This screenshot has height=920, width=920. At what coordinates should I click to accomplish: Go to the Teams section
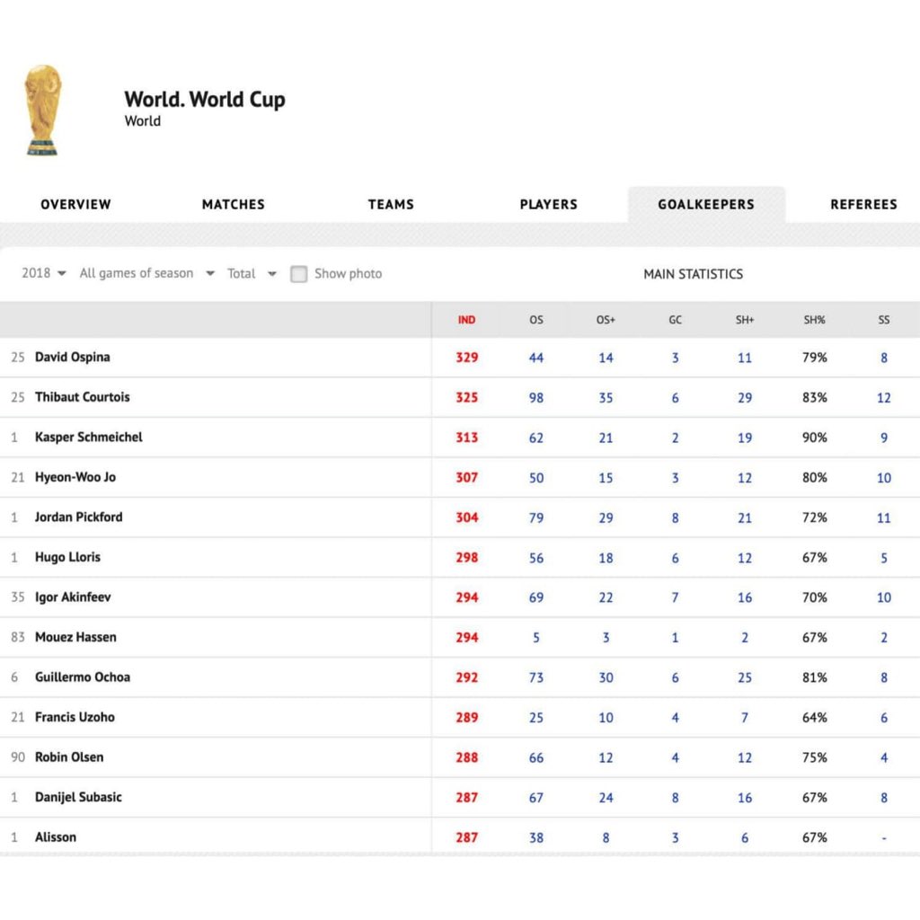click(391, 204)
